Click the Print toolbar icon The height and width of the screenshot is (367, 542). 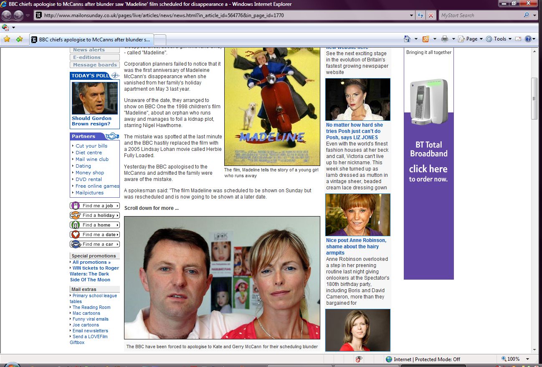click(445, 39)
